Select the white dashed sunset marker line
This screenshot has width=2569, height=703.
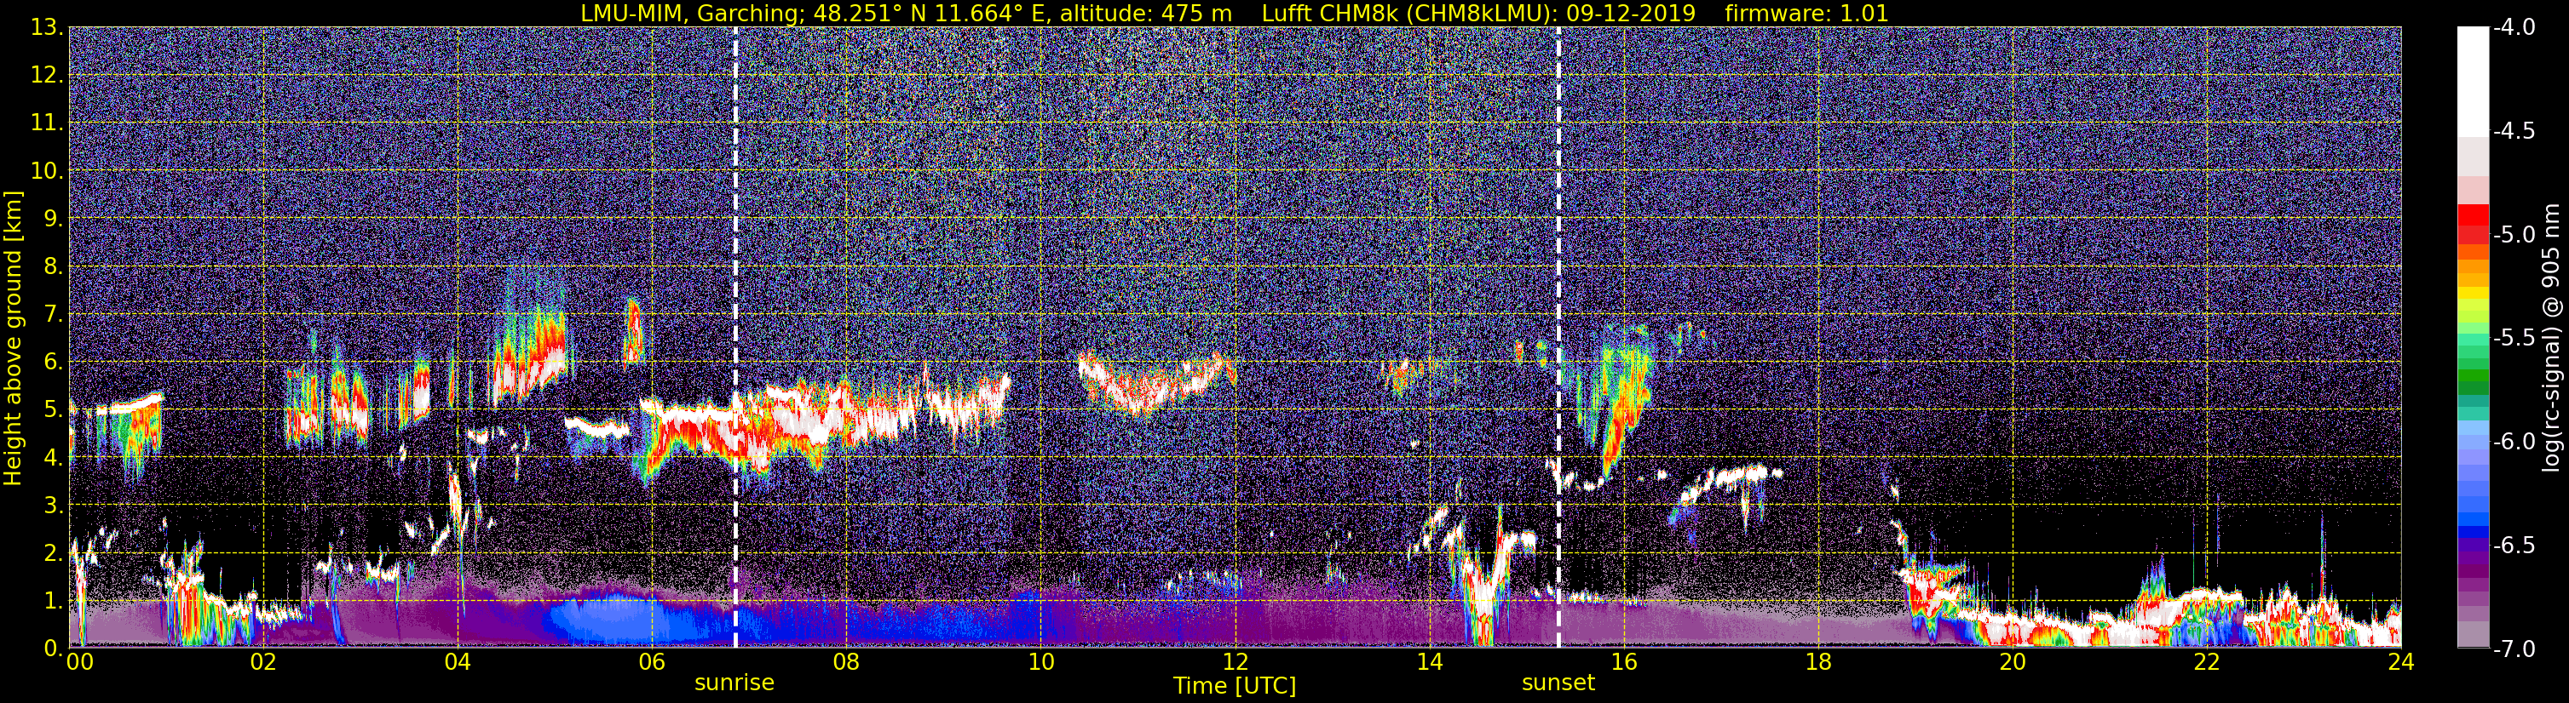coord(1558,336)
